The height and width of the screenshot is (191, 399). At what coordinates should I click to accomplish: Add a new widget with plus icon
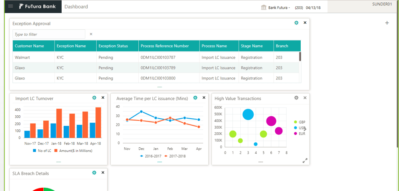[387, 23]
